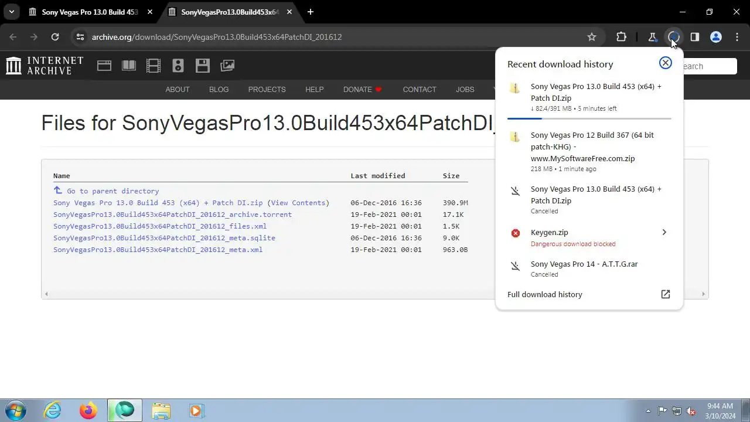
Task: Open the CONTACT menu item
Action: pyautogui.click(x=420, y=89)
